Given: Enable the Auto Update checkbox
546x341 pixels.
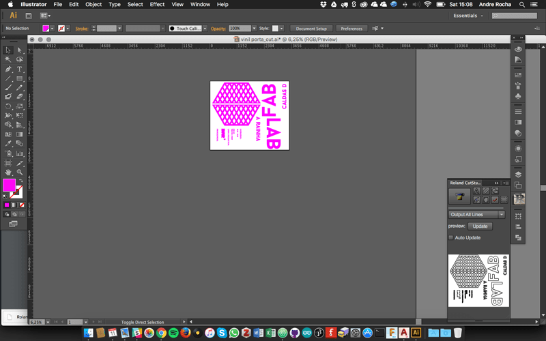Looking at the screenshot, I should point(451,237).
